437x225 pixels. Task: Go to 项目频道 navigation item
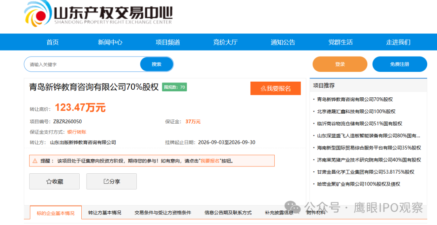point(168,42)
